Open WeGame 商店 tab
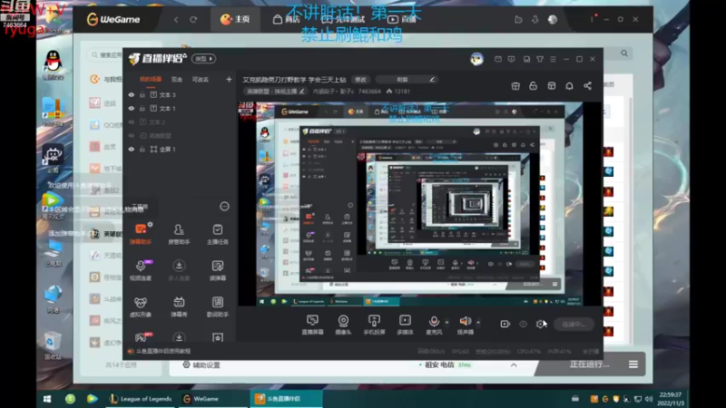 [286, 19]
